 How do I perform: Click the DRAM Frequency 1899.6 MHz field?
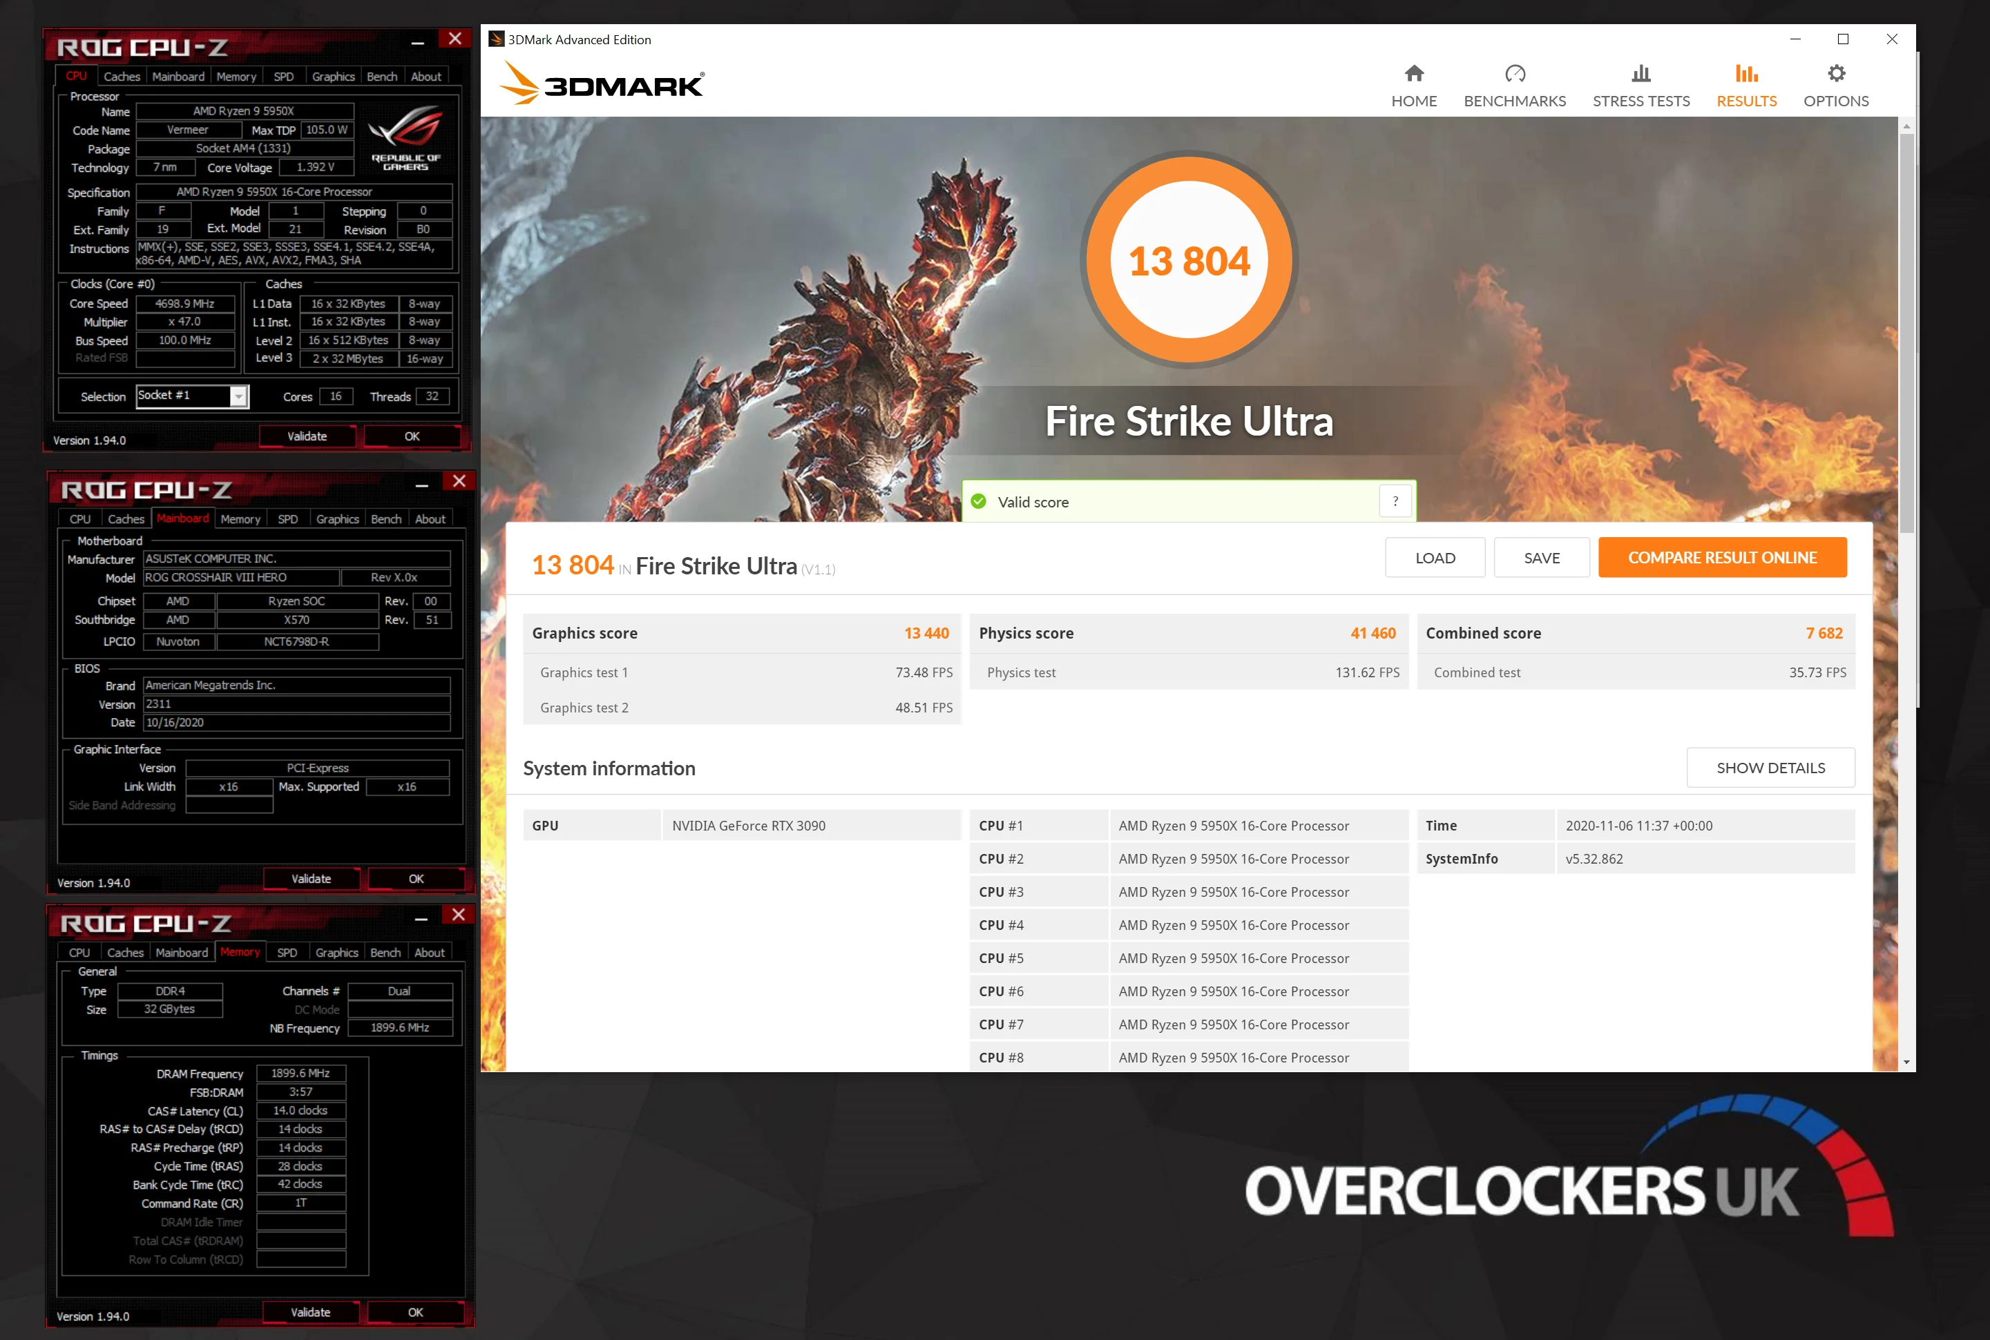pos(301,1074)
